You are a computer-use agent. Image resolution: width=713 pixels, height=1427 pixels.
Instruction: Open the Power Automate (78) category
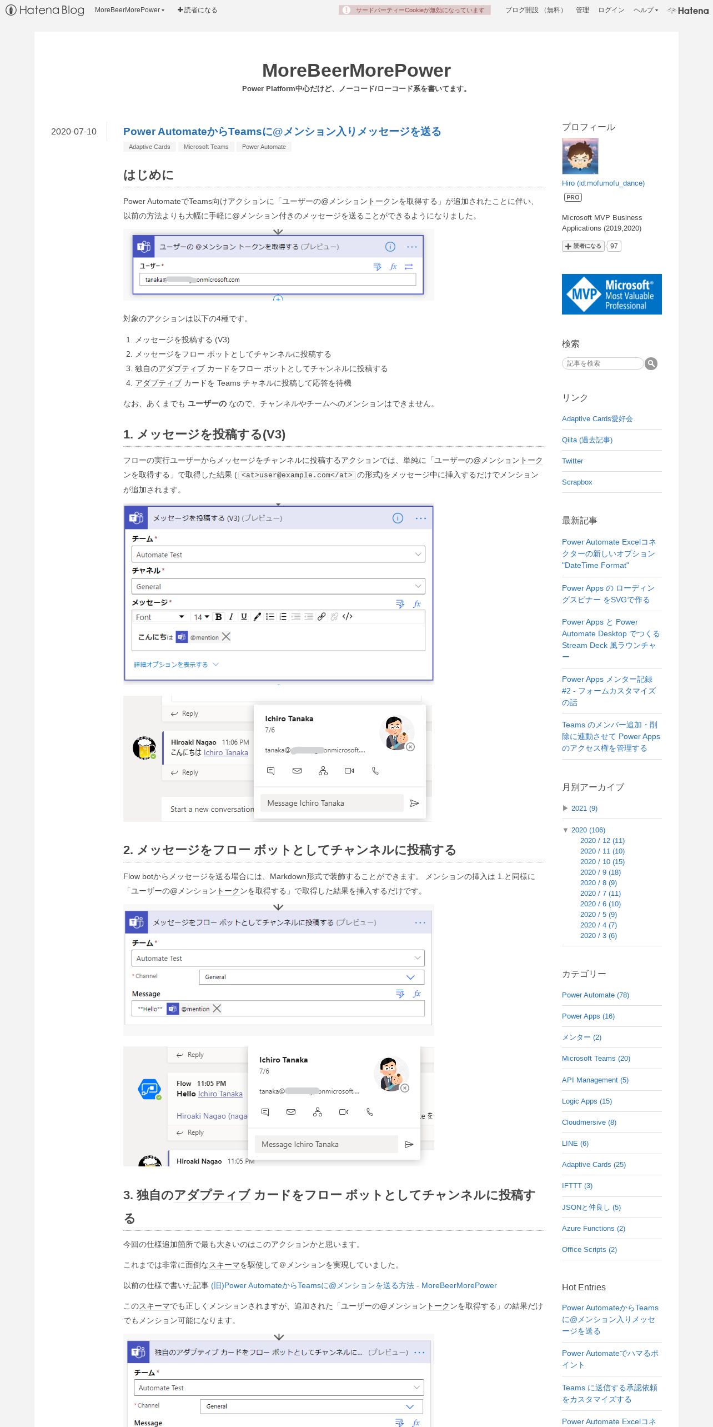(x=595, y=995)
